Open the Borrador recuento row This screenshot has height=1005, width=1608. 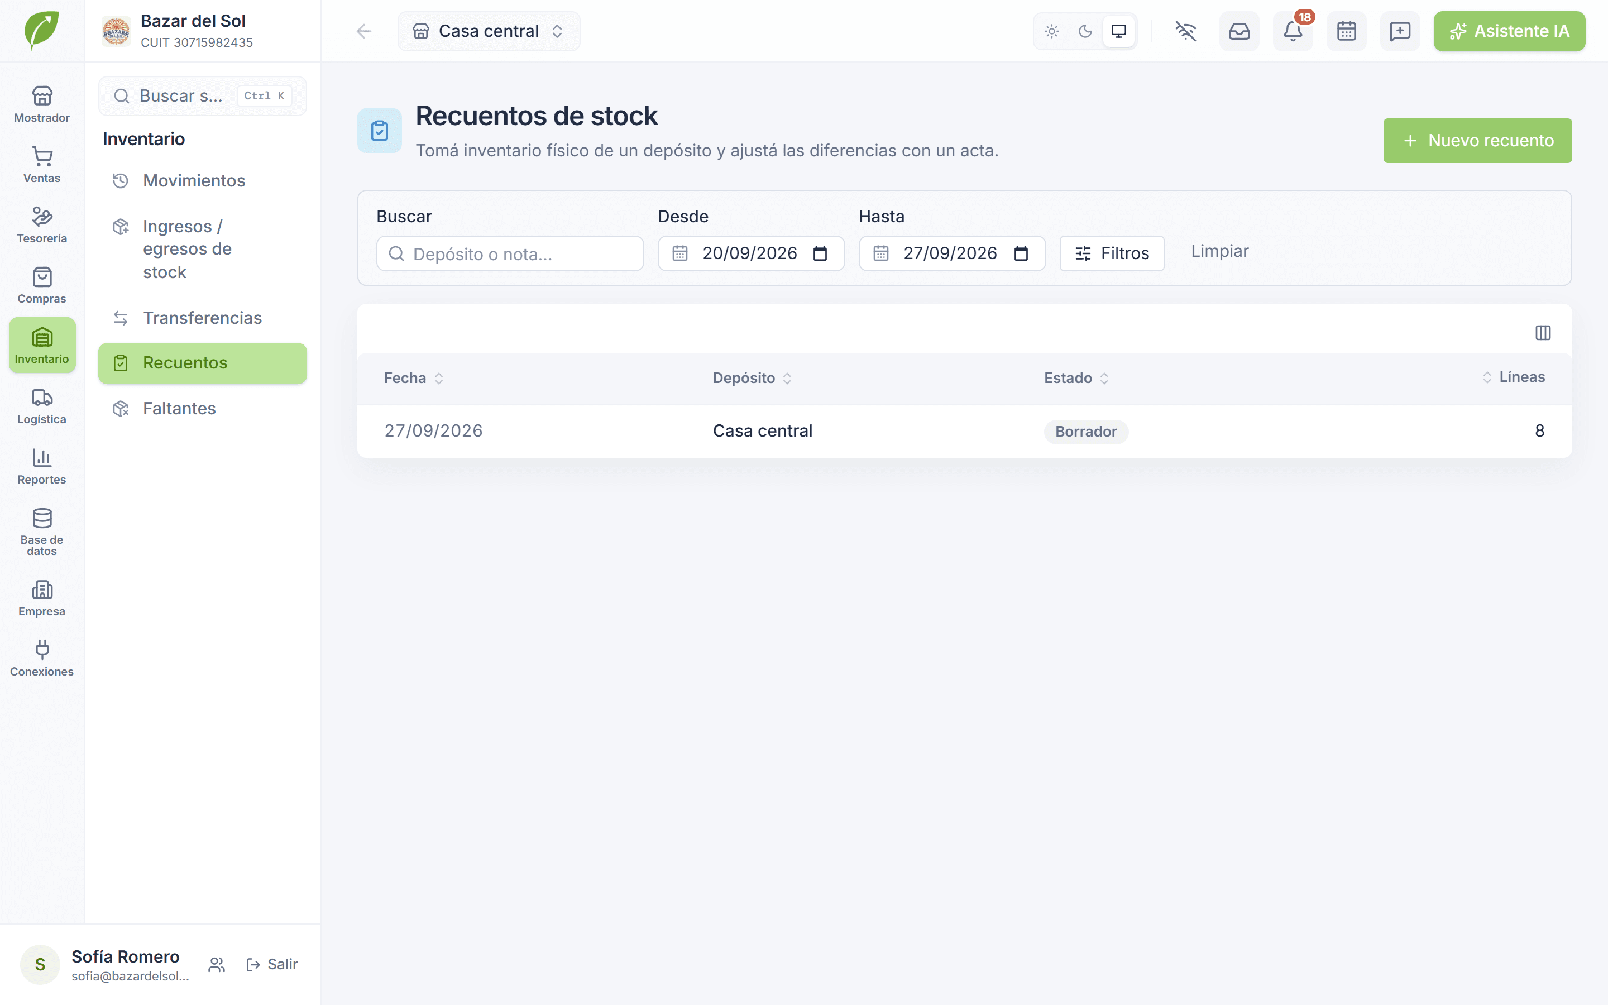[964, 432]
